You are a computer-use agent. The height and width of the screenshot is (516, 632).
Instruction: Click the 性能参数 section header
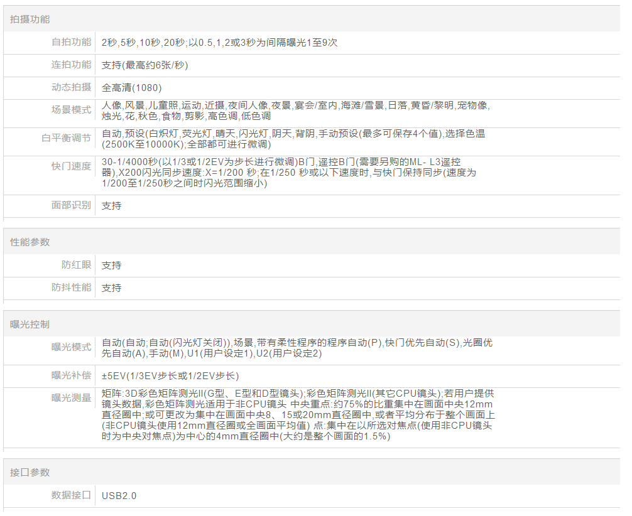click(30, 242)
